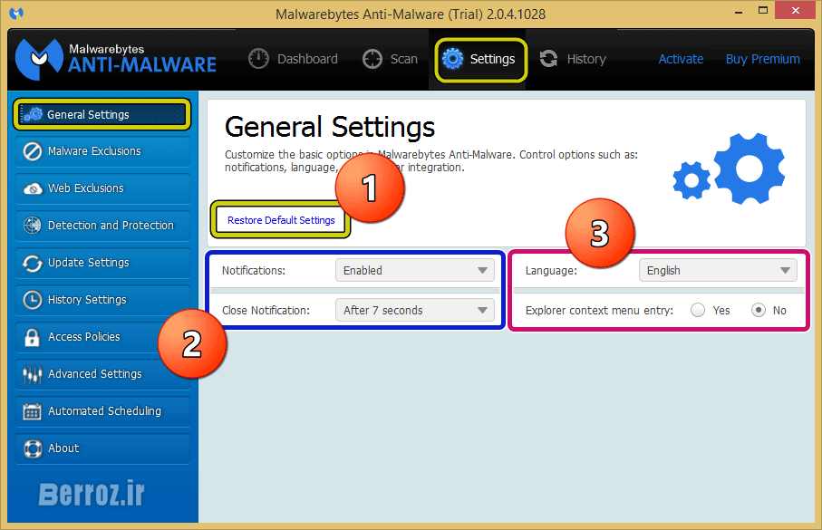Open Malware Exclusions settings
This screenshot has height=530, width=822.
tap(102, 151)
